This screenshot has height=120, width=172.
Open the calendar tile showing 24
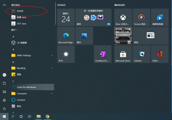tap(66, 17)
